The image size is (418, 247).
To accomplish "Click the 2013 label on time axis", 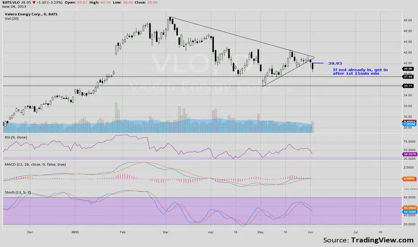I will click(x=75, y=232).
